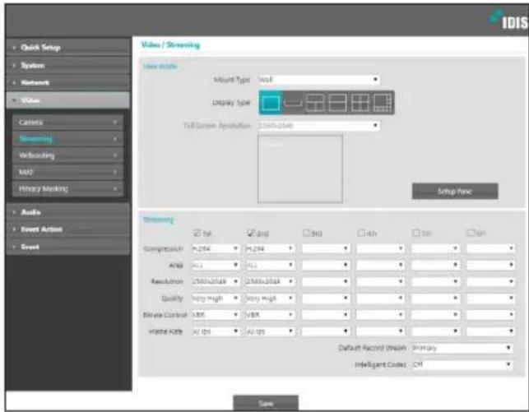529x412 pixels.
Task: Toggle the 2nd stream checkbox
Action: point(251,233)
